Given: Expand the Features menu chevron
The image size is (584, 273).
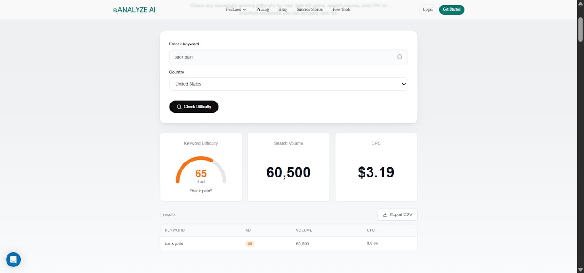Looking at the screenshot, I should (244, 10).
